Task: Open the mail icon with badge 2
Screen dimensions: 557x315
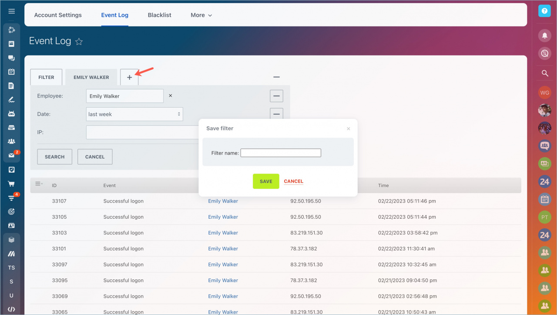Action: pyautogui.click(x=12, y=155)
